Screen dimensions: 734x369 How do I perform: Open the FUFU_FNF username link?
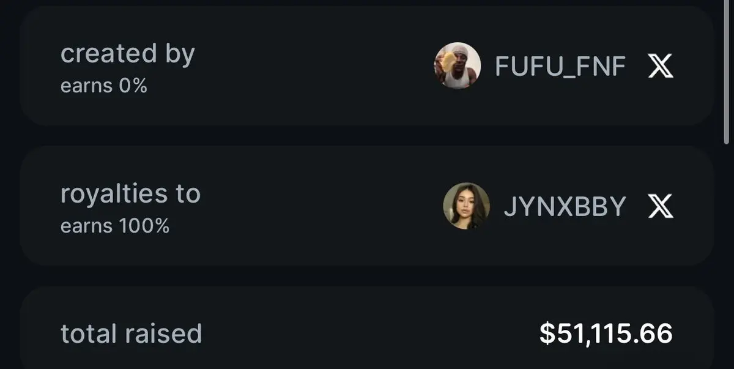point(560,67)
